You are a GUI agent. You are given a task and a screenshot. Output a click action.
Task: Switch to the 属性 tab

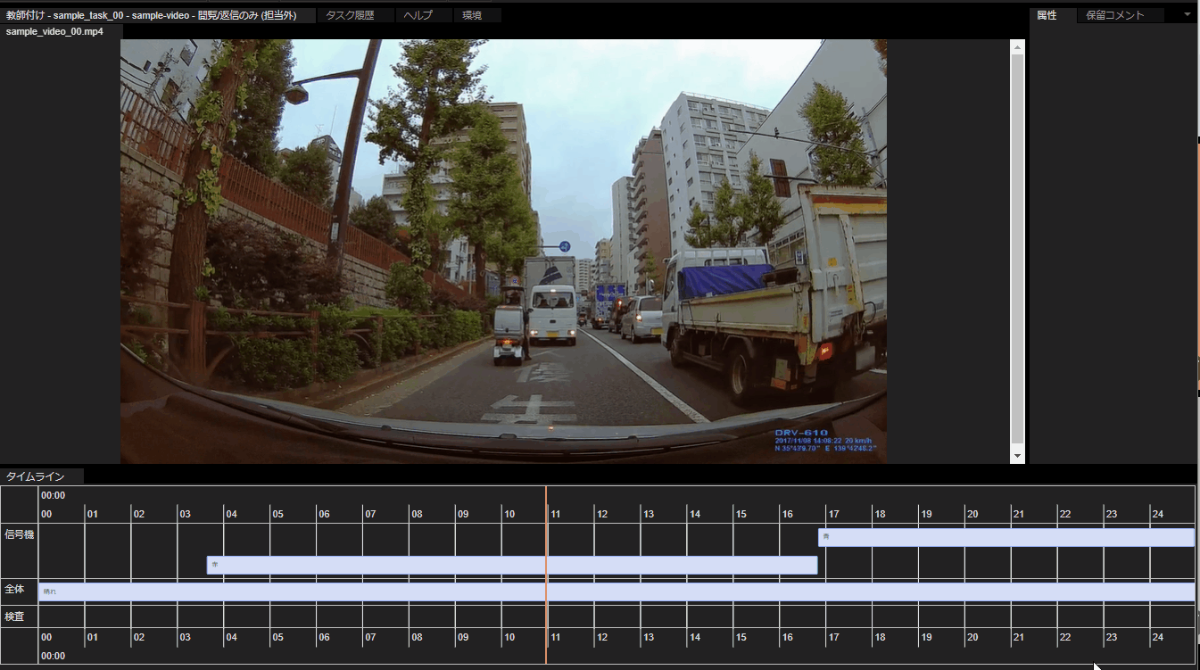point(1053,15)
